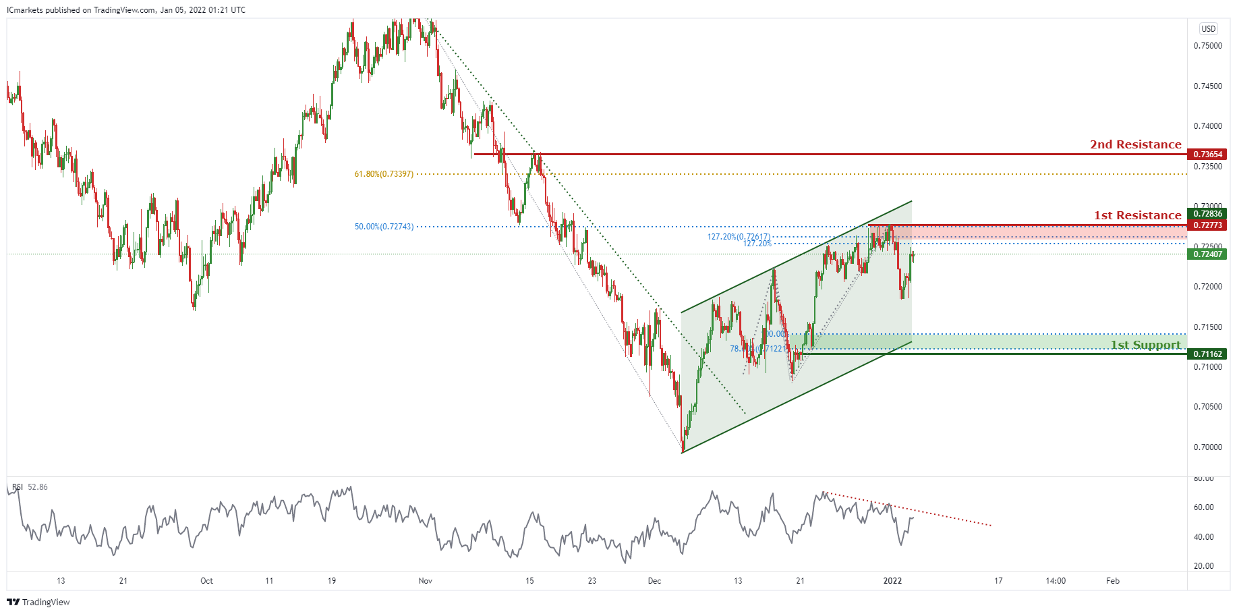This screenshot has height=614, width=1237.
Task: Click the 0.71162 support price tag
Action: (x=1207, y=354)
